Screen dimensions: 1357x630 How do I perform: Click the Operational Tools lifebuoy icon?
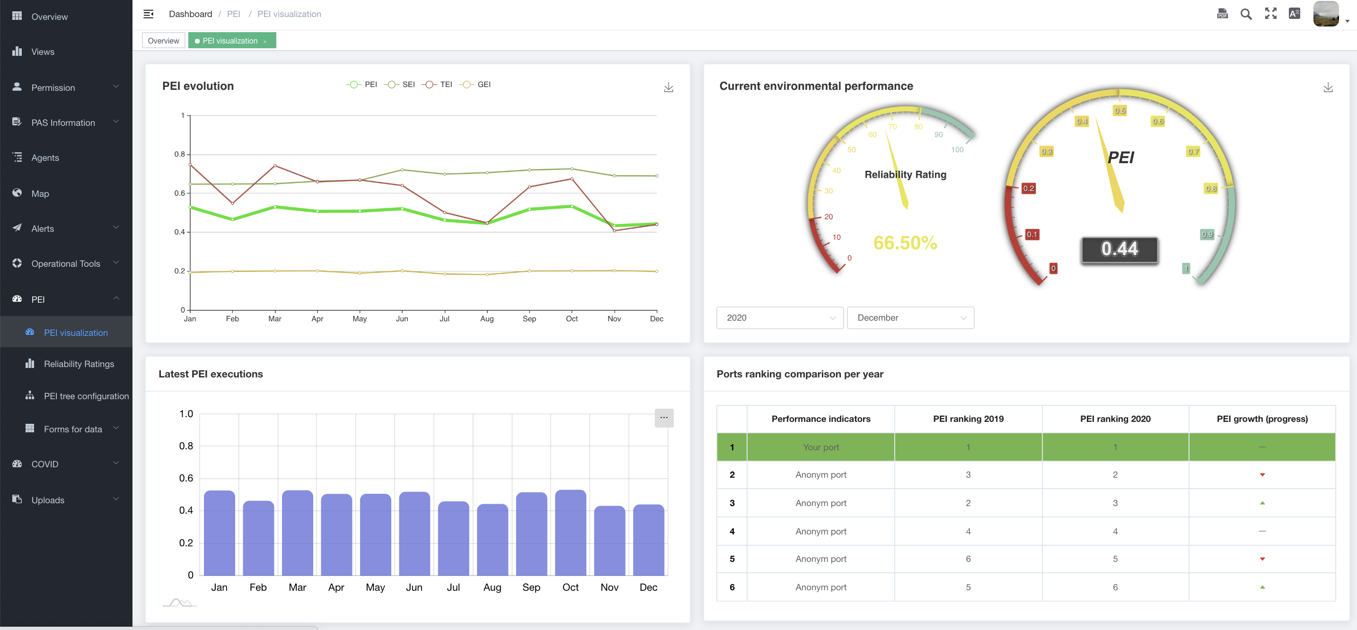pyautogui.click(x=17, y=263)
